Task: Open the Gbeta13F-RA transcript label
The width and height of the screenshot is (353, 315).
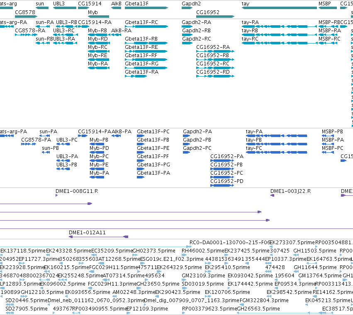Action: [x=141, y=72]
